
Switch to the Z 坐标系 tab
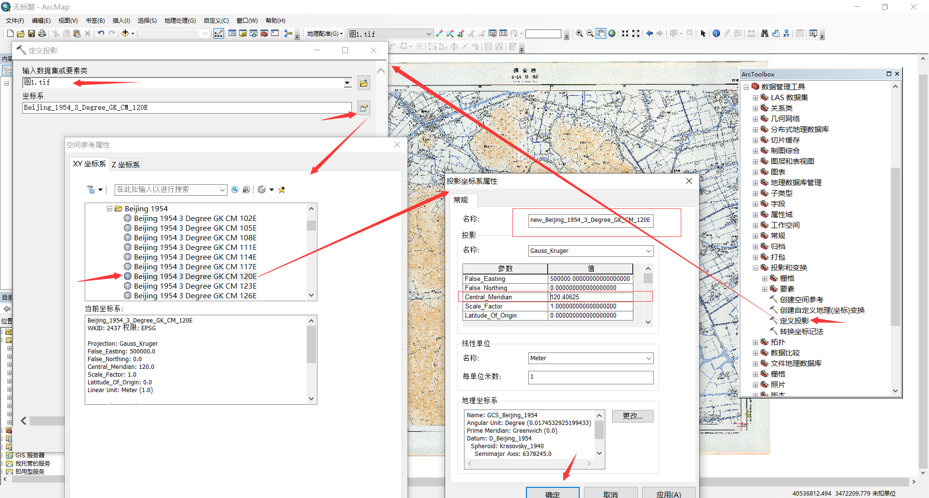[126, 165]
